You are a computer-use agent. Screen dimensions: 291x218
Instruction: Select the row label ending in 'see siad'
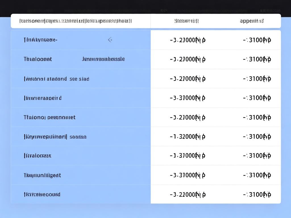[x=57, y=79]
